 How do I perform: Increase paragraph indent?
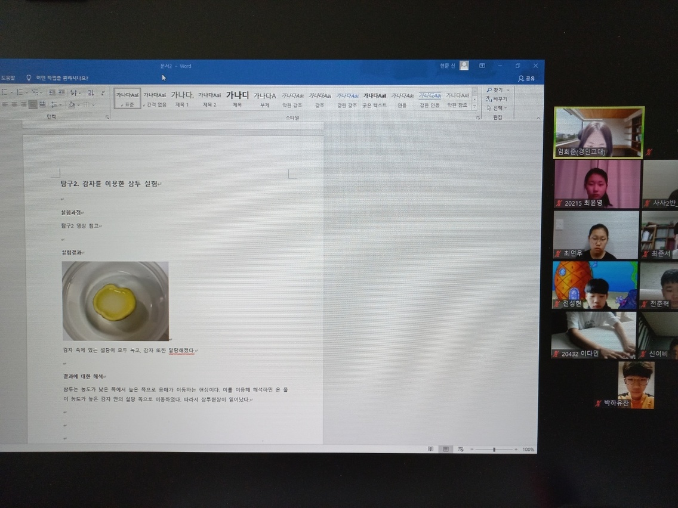61,92
